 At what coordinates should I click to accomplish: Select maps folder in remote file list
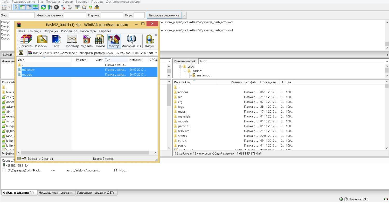tap(182, 112)
